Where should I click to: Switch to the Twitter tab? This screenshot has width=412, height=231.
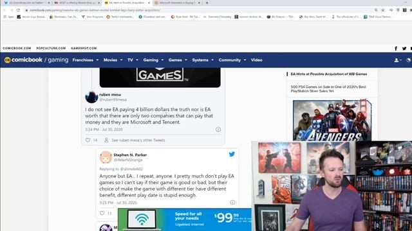pos(26,3)
